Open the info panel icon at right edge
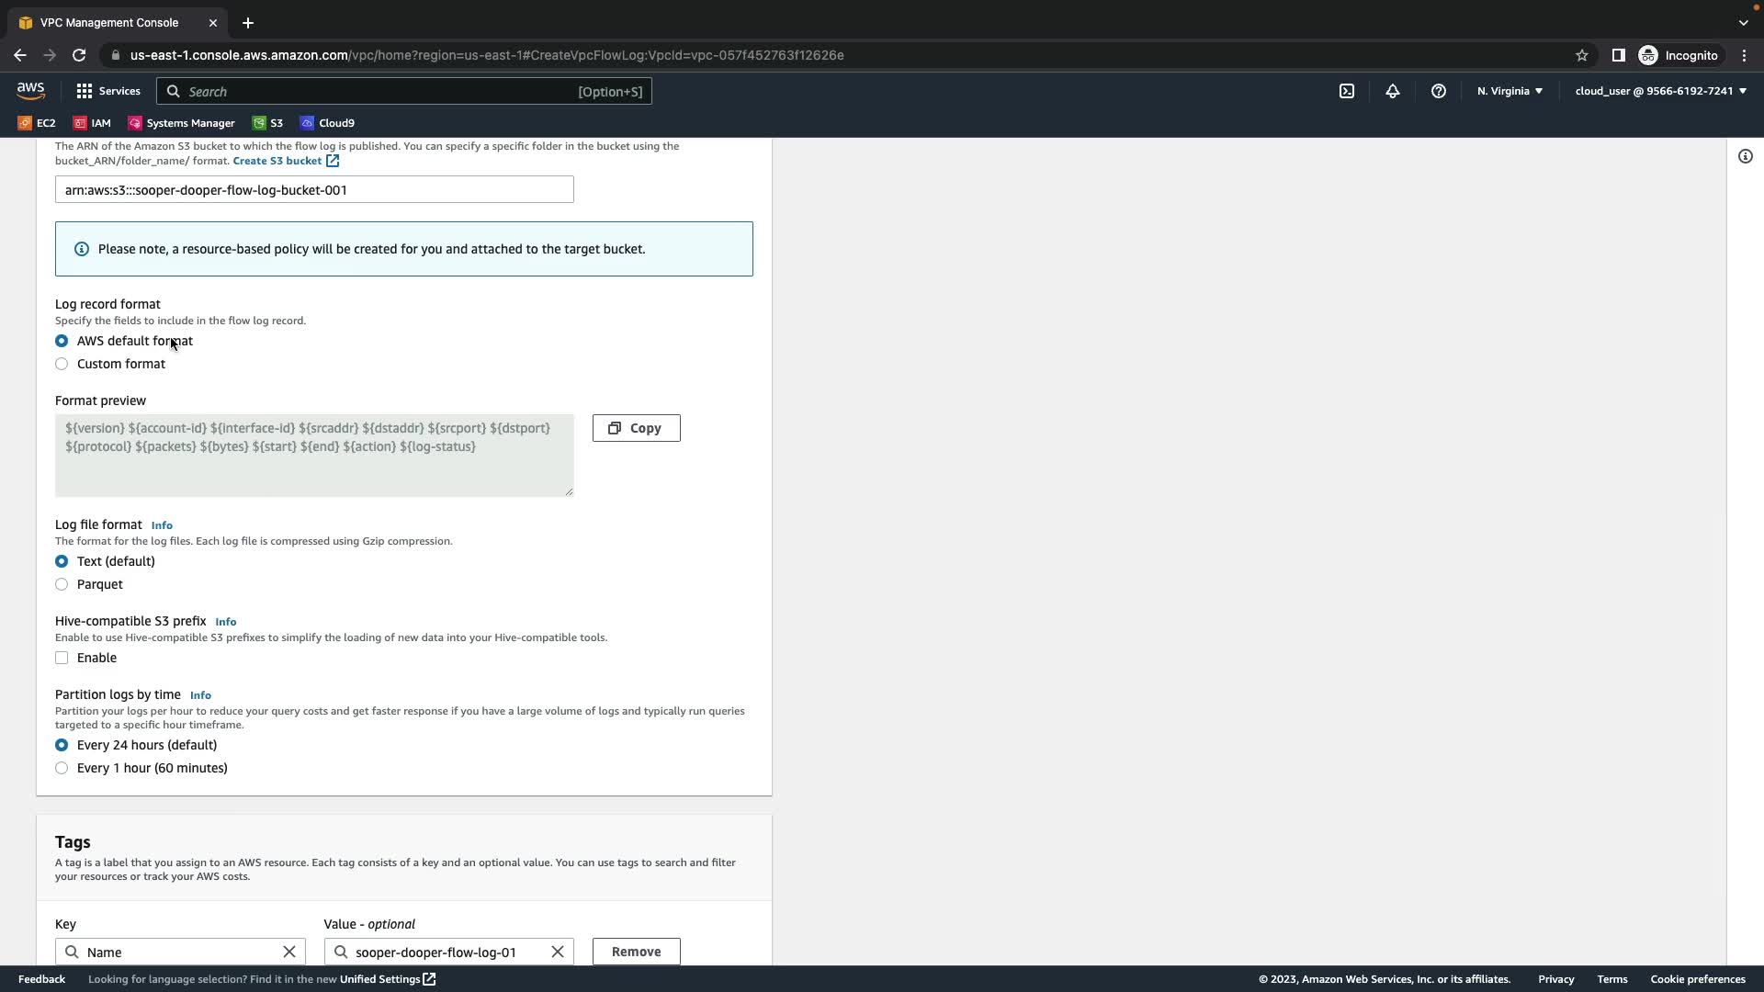Image resolution: width=1764 pixels, height=992 pixels. click(1746, 156)
